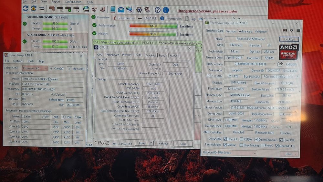Toggle the Vulkan checkbox
This screenshot has height=182, width=323.
225,145
